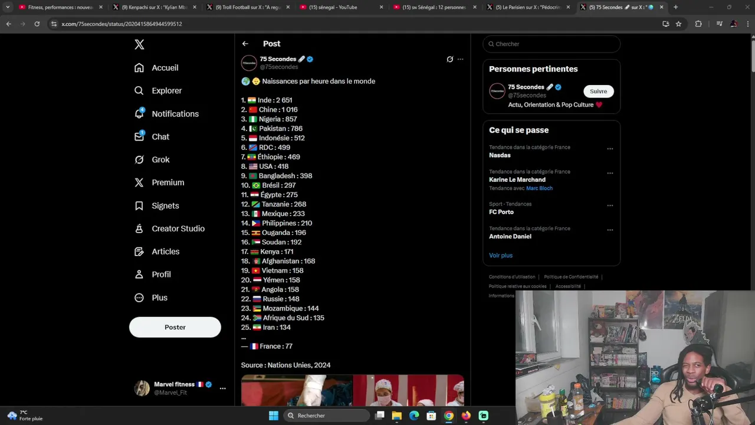Image resolution: width=755 pixels, height=425 pixels.
Task: Click the X logo in the sidebar
Action: point(139,44)
